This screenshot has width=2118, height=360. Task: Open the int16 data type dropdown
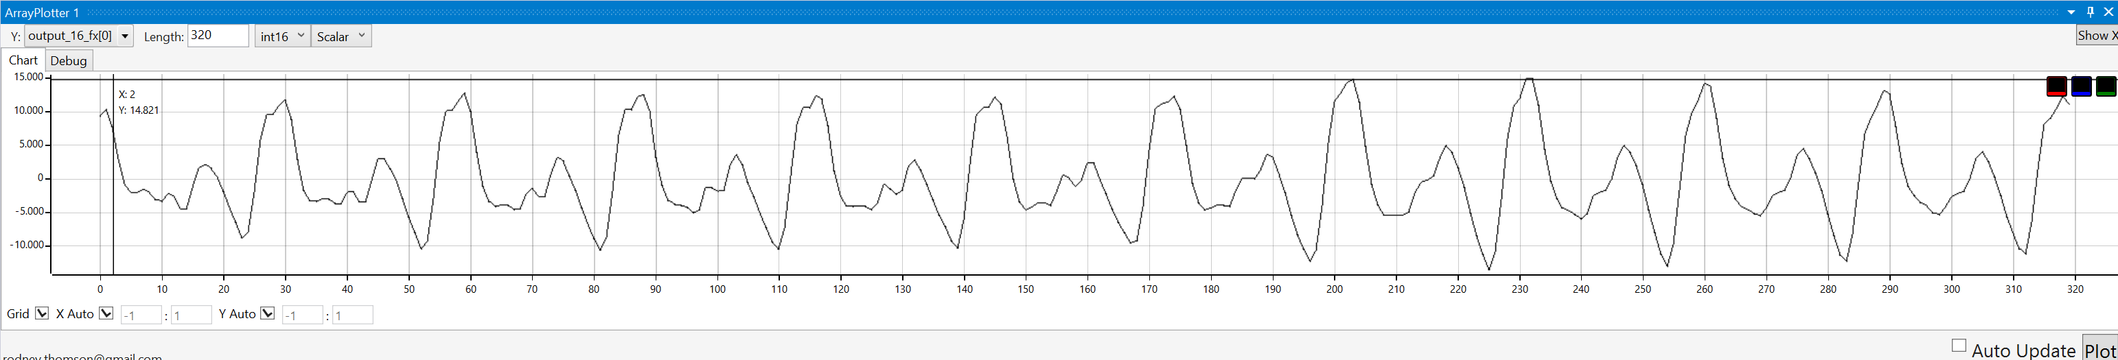point(282,36)
